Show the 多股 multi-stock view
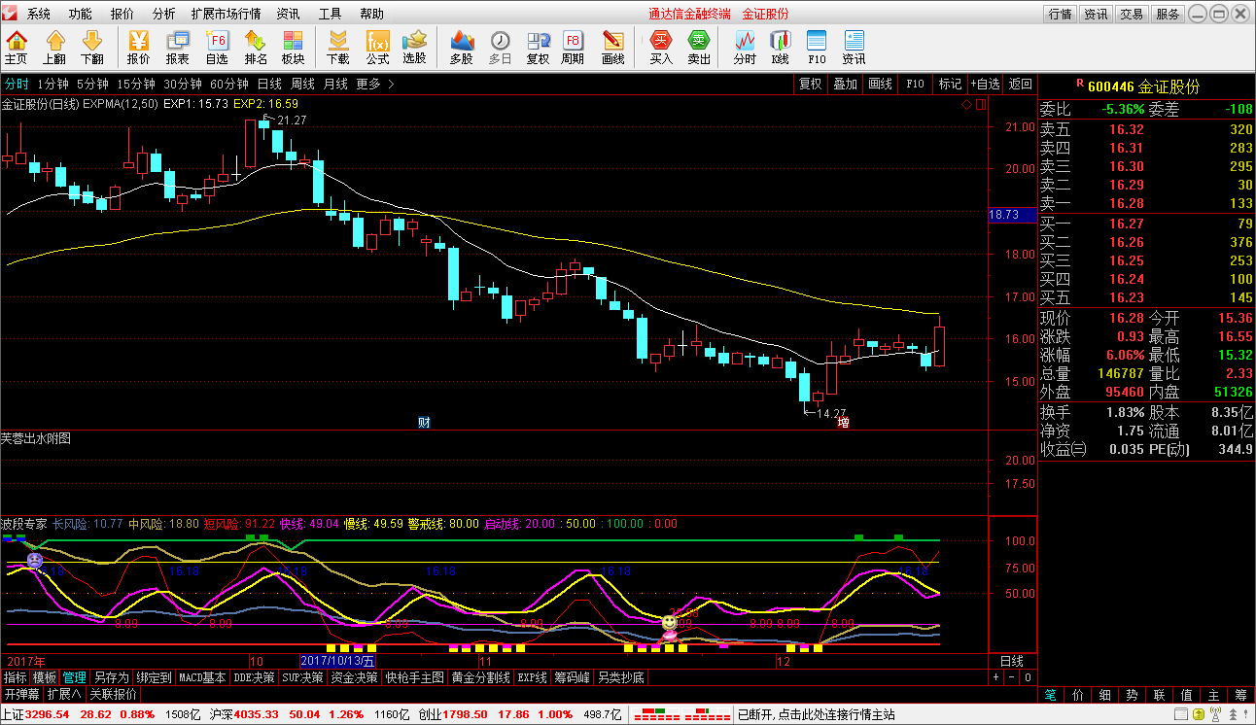Viewport: 1256px width, 725px height. pyautogui.click(x=461, y=47)
